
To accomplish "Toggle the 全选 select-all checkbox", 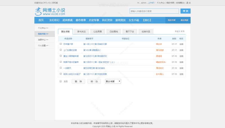I will pyautogui.click(x=60, y=81).
